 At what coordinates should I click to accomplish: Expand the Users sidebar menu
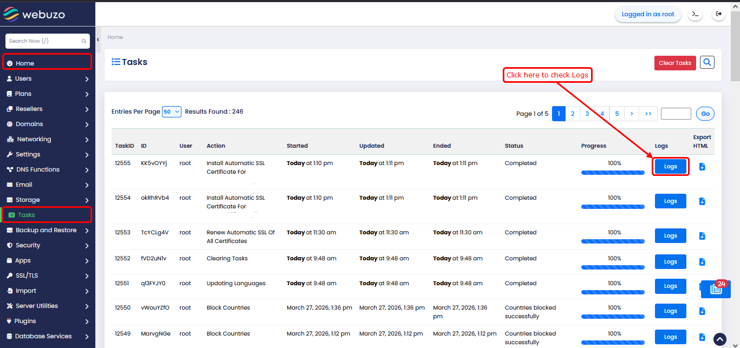48,78
